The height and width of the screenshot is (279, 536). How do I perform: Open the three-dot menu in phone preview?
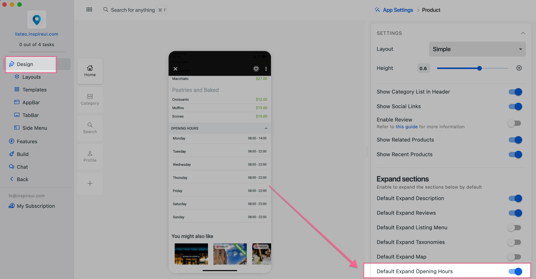point(266,69)
